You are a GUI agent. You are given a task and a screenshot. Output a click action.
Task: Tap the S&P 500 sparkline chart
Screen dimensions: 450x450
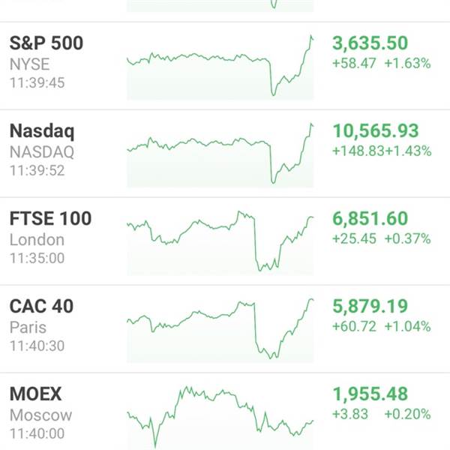[220, 67]
